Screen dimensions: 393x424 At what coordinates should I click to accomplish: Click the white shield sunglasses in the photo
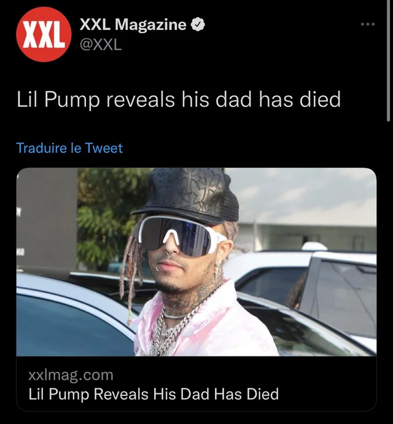click(x=181, y=235)
